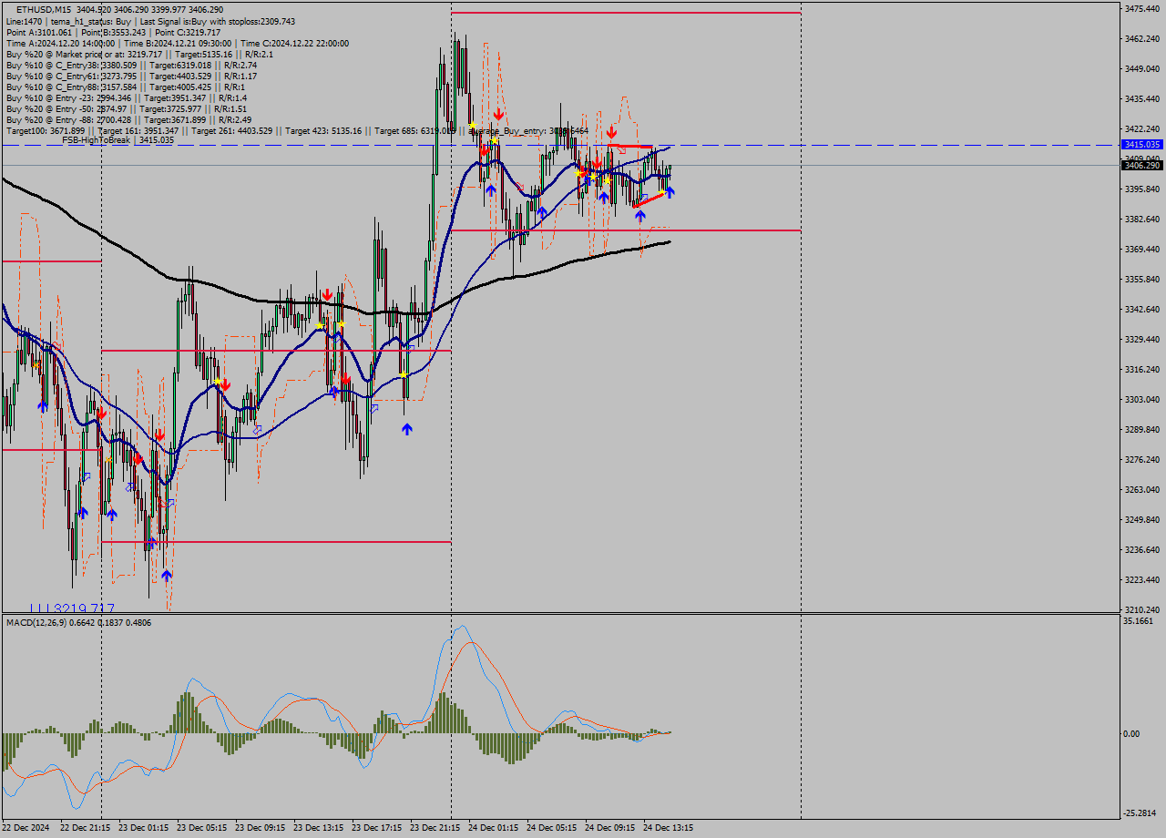Click the 3435.440 price axis value
The image size is (1166, 838).
point(1141,98)
